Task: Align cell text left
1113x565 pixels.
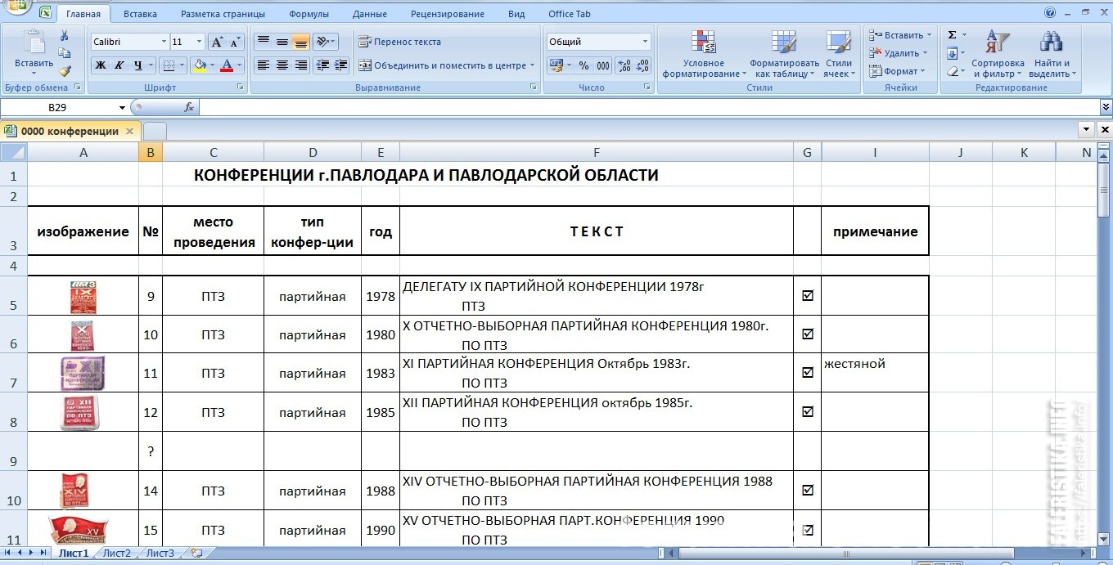Action: (x=263, y=65)
